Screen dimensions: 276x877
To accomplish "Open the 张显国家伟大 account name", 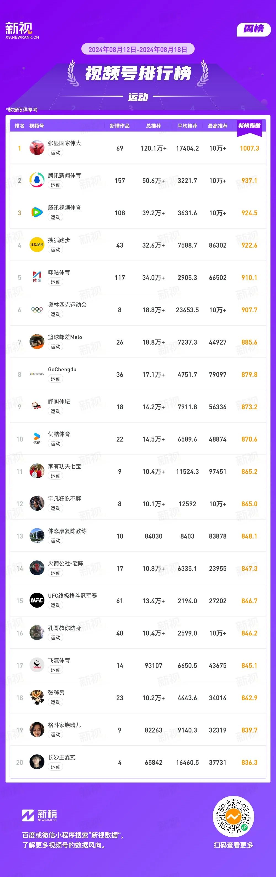I will point(65,143).
